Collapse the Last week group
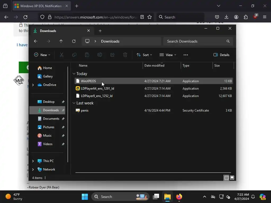271x203 pixels. coord(74,103)
